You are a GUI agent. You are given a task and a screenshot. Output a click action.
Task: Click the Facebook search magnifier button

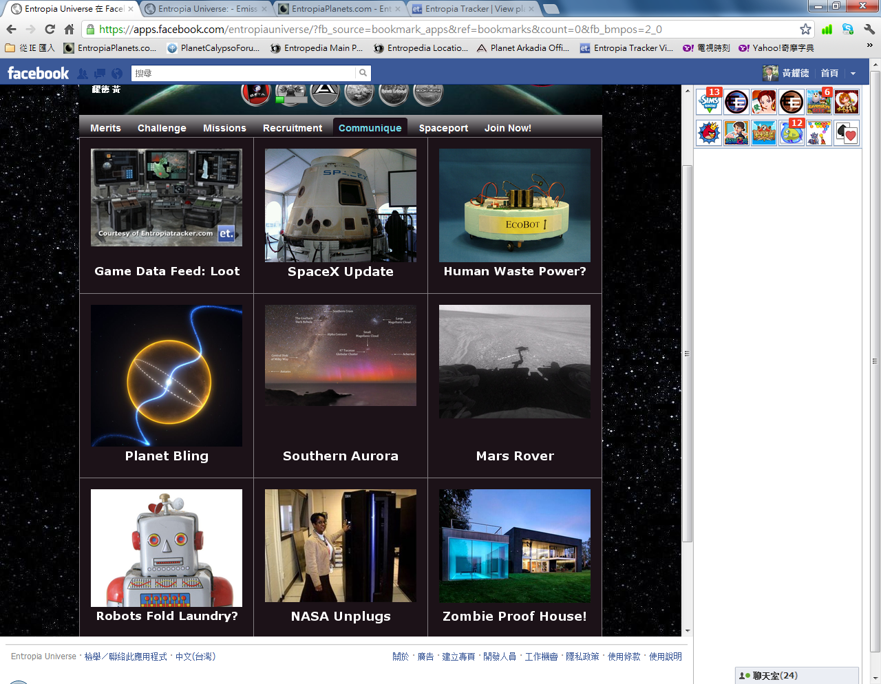363,73
